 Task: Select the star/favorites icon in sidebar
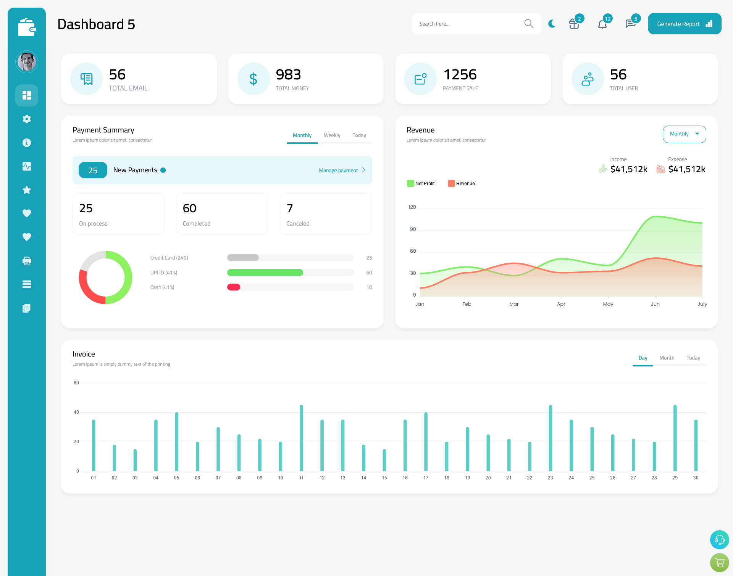click(x=27, y=190)
